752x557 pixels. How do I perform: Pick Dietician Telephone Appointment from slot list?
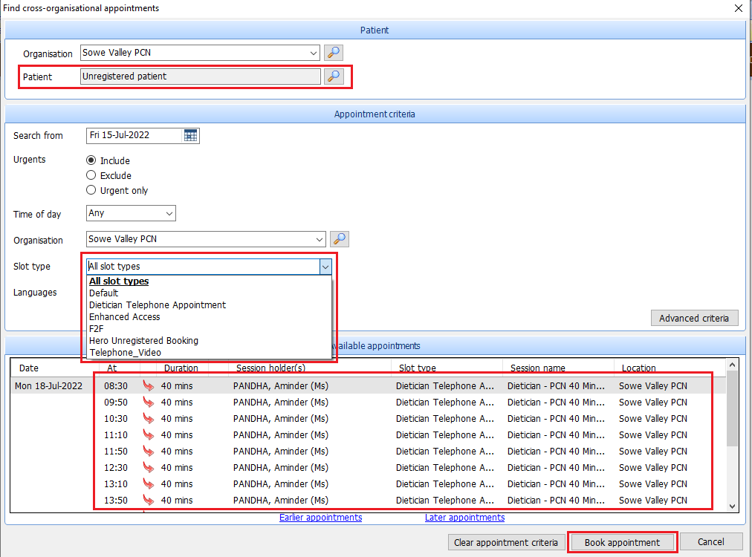(158, 305)
